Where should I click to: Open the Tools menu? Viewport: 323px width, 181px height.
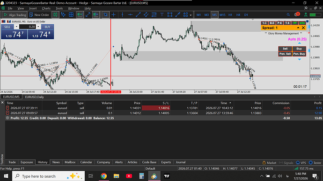(59, 8)
